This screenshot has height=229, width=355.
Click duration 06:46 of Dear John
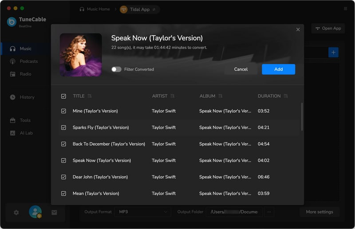pyautogui.click(x=264, y=177)
